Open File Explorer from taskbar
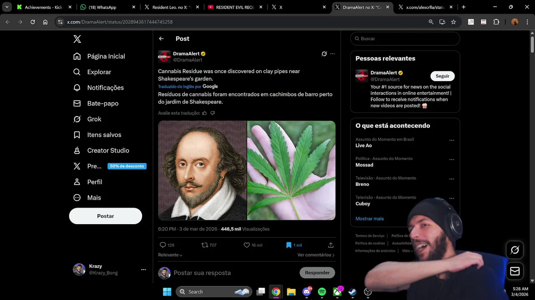 [291, 292]
